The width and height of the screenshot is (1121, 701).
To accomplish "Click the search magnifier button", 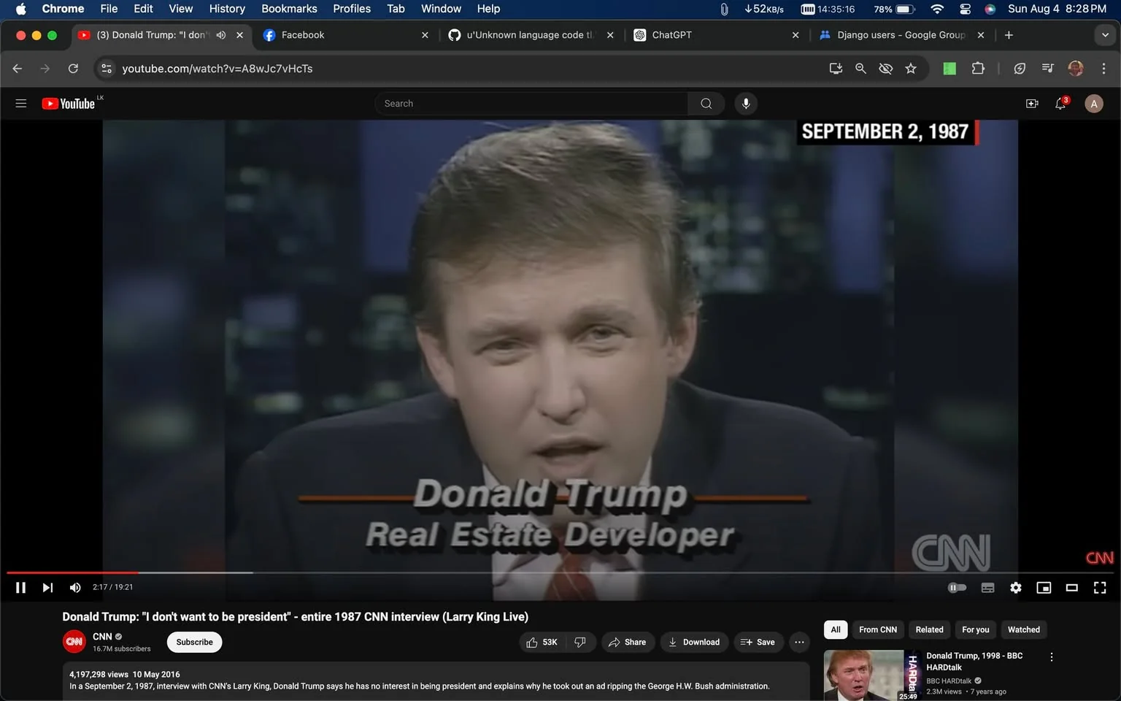I will tap(706, 104).
